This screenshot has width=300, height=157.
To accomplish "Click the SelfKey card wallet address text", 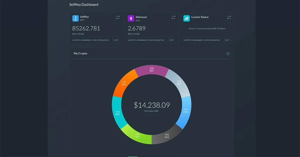I will pyautogui.click(x=90, y=40).
